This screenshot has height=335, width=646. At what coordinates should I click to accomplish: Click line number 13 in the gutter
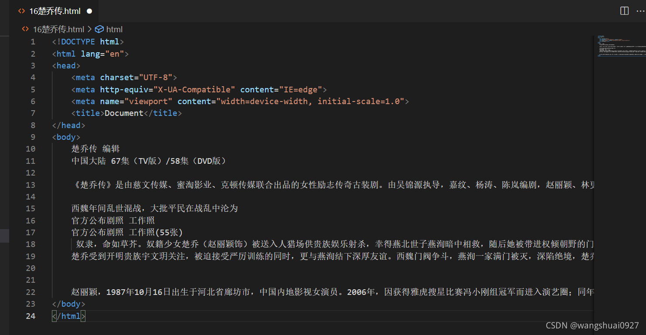[31, 185]
